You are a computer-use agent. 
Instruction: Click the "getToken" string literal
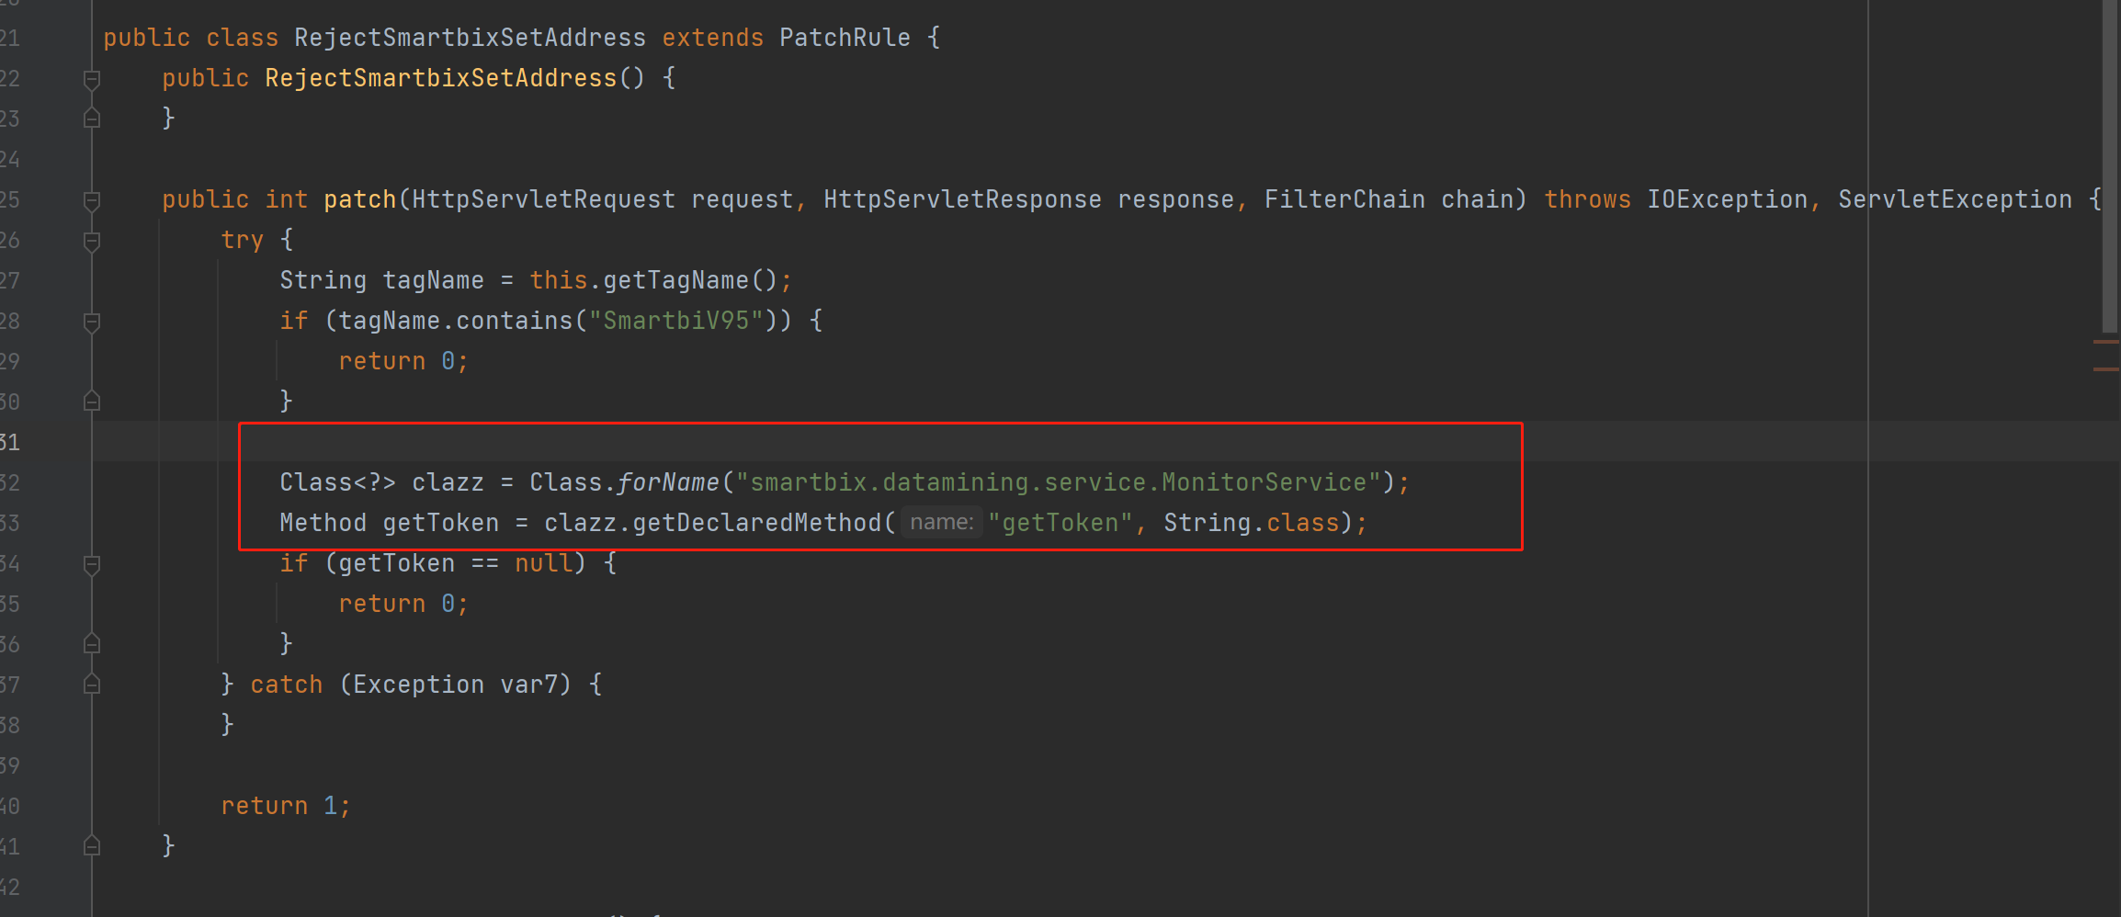pos(1060,523)
